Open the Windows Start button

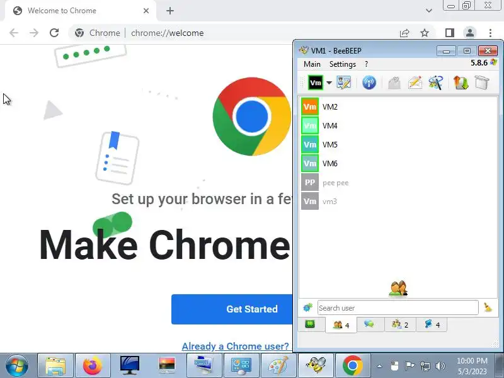coord(17,365)
